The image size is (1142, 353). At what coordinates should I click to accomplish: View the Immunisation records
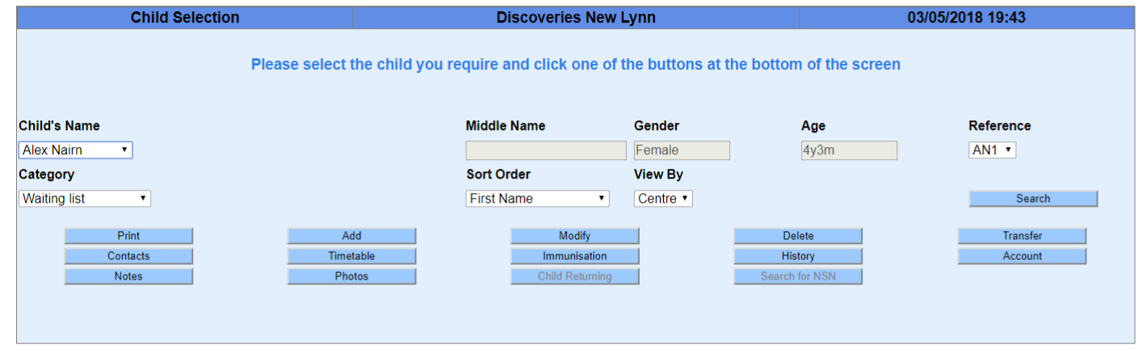pyautogui.click(x=574, y=256)
